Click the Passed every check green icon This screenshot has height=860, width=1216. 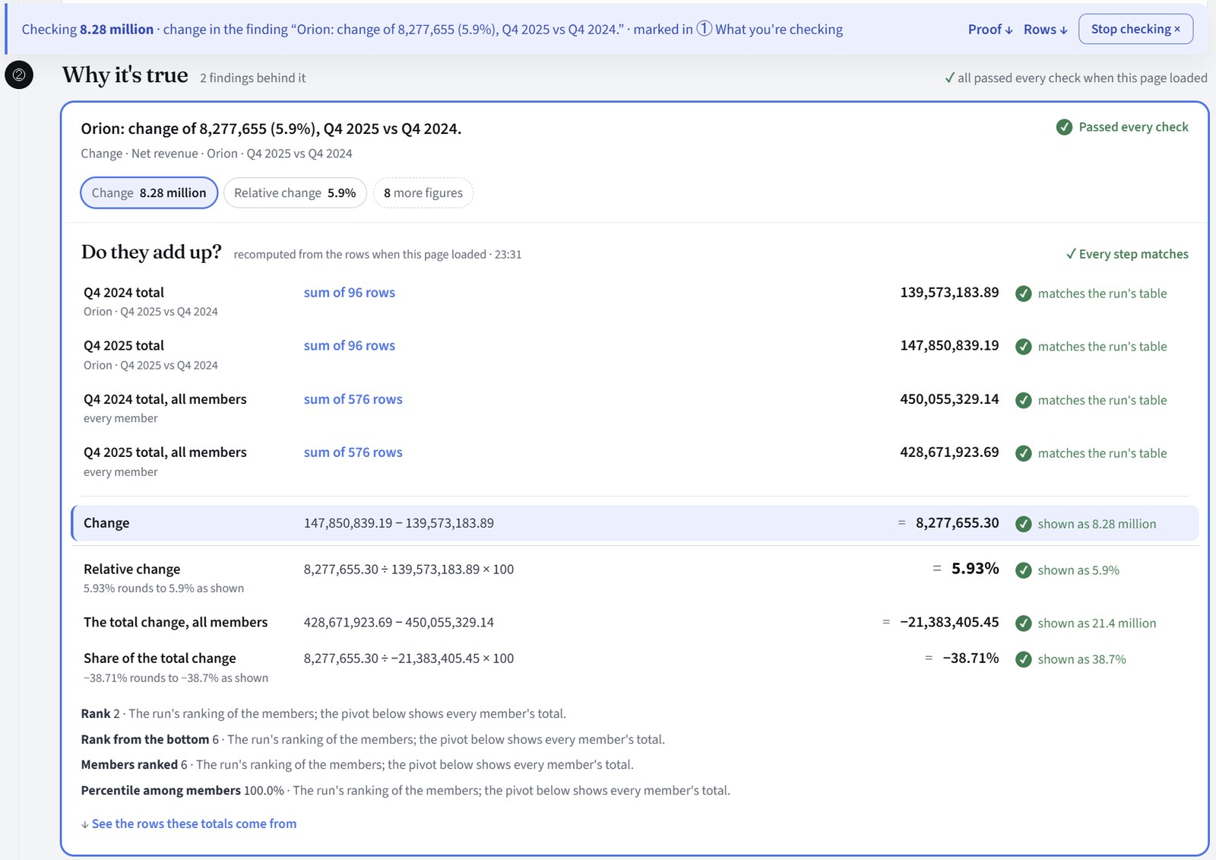[x=1064, y=127]
